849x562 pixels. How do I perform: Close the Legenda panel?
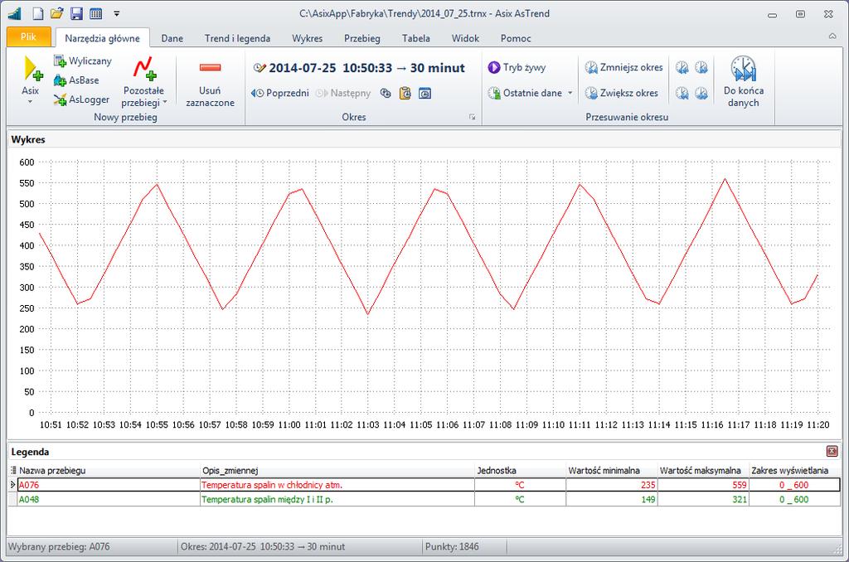click(x=832, y=451)
